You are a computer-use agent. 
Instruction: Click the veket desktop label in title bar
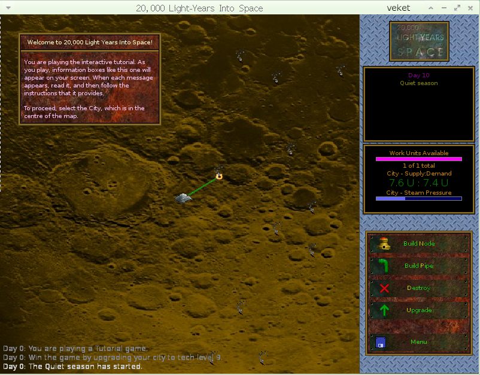[x=398, y=8]
